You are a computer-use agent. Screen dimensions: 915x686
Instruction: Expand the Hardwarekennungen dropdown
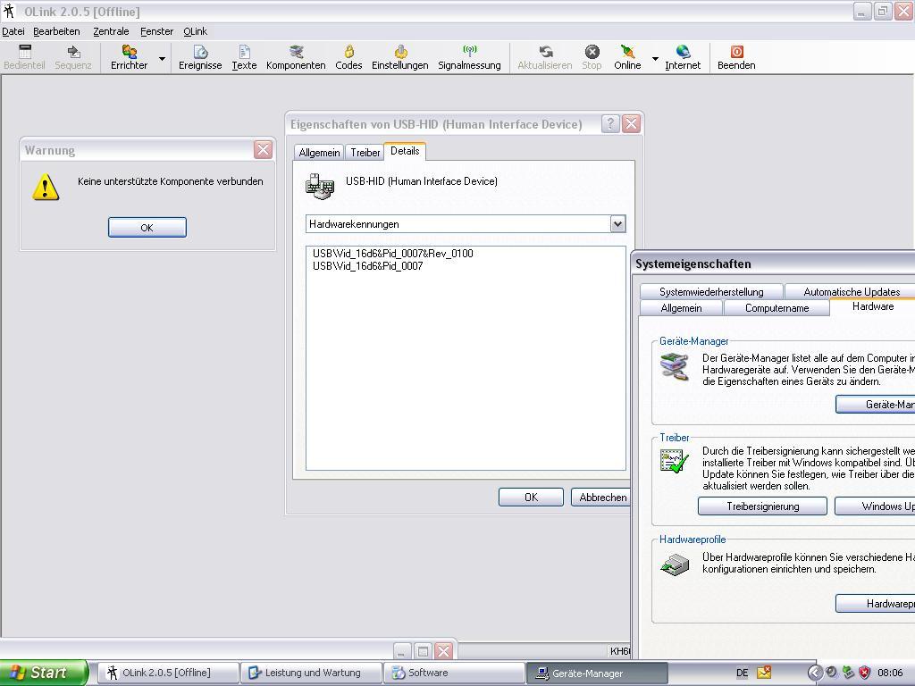click(617, 224)
